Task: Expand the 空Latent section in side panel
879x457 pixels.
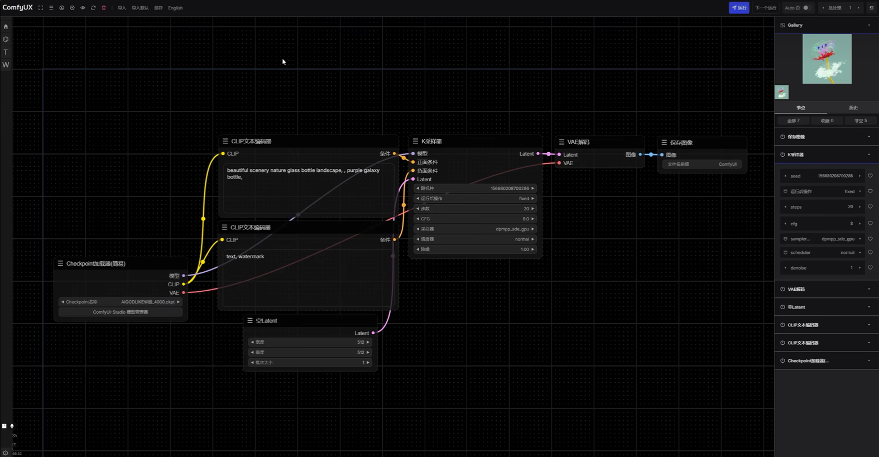Action: point(868,307)
